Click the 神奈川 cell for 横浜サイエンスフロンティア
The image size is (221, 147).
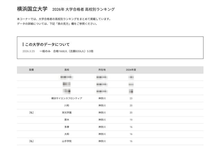click(102, 98)
